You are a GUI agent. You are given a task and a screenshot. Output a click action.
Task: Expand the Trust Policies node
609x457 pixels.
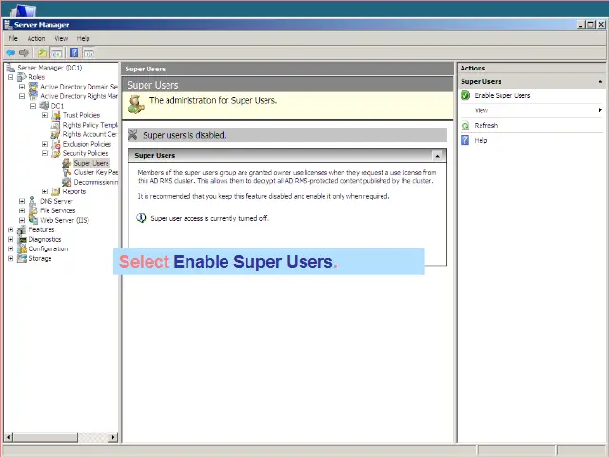pyautogui.click(x=45, y=115)
